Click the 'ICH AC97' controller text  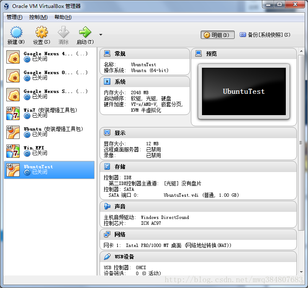tap(151, 223)
